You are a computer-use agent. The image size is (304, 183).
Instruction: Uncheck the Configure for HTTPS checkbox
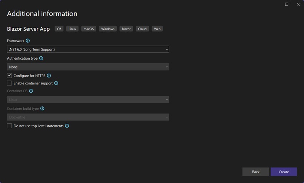click(9, 76)
